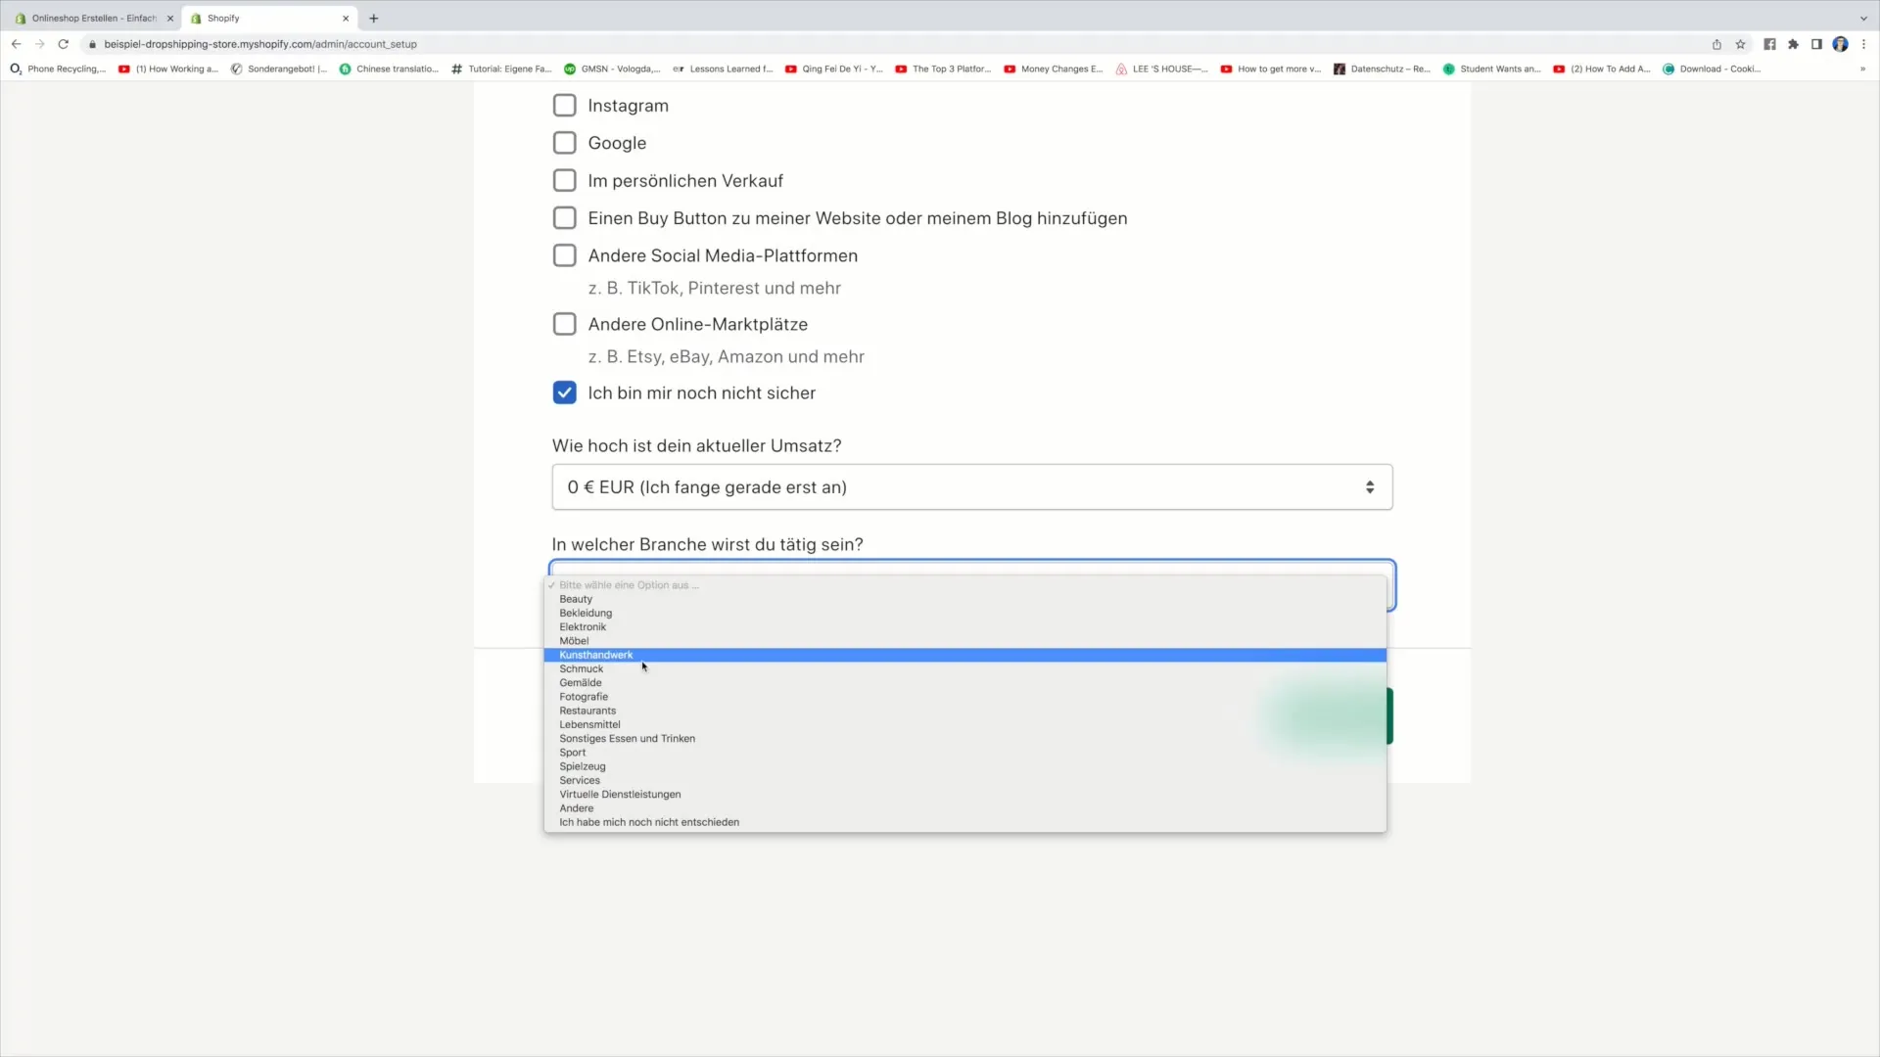Viewport: 1880px width, 1057px height.
Task: Open the aktueller Umsatz dropdown
Action: click(x=972, y=487)
